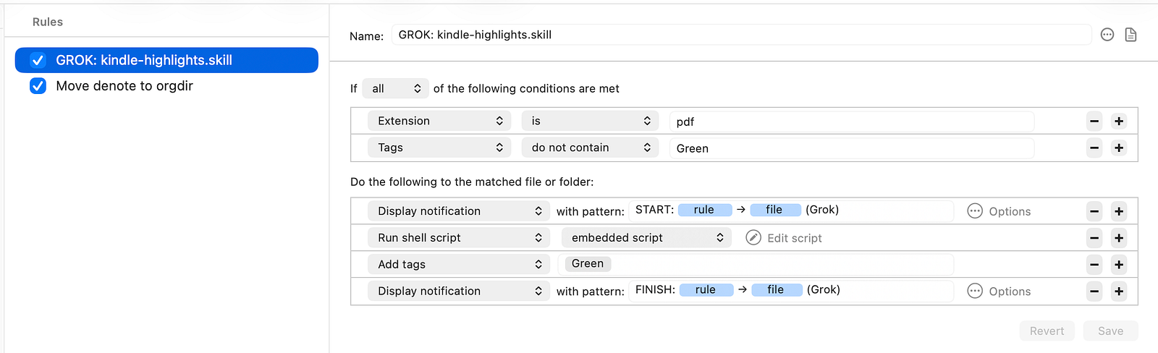Click the pencil Edit script icon

753,237
